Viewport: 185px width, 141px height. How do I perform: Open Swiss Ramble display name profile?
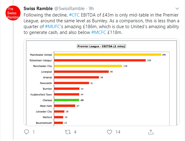click(x=38, y=9)
